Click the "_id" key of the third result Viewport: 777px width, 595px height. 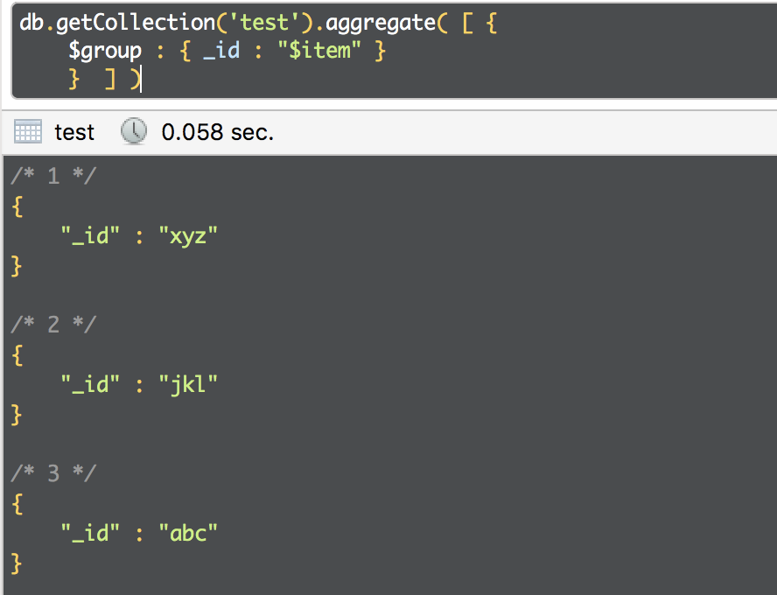90,532
